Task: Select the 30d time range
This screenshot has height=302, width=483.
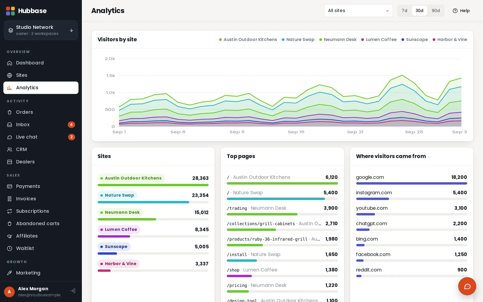Action: [419, 11]
